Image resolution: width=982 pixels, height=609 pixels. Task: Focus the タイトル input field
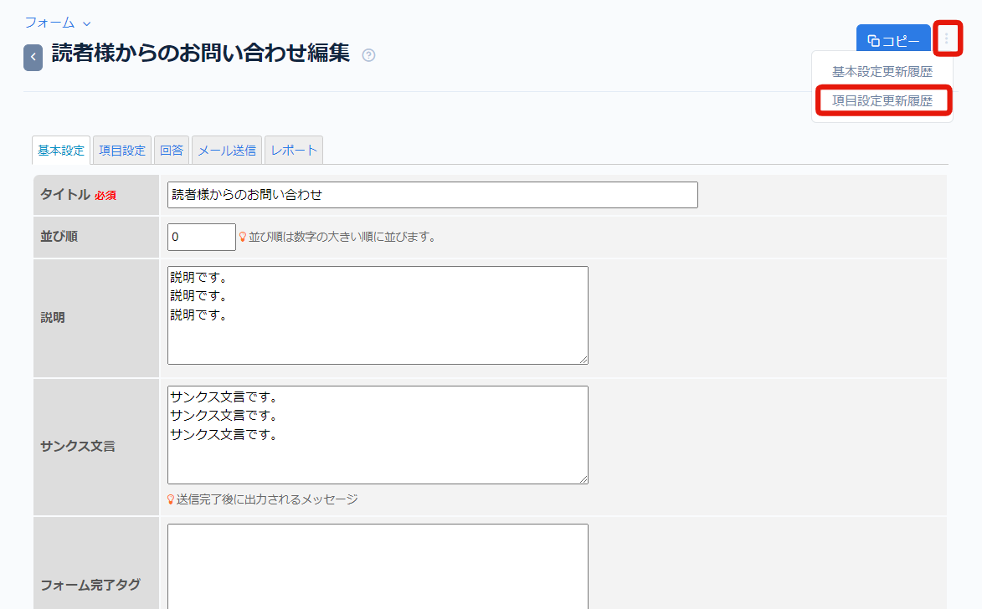click(x=433, y=195)
